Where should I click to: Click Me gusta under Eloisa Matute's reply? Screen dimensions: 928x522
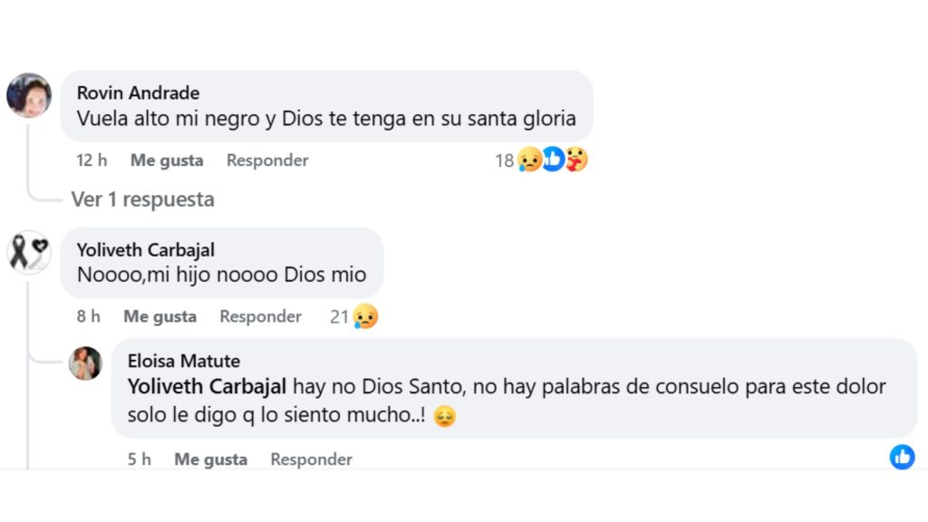click(x=210, y=459)
